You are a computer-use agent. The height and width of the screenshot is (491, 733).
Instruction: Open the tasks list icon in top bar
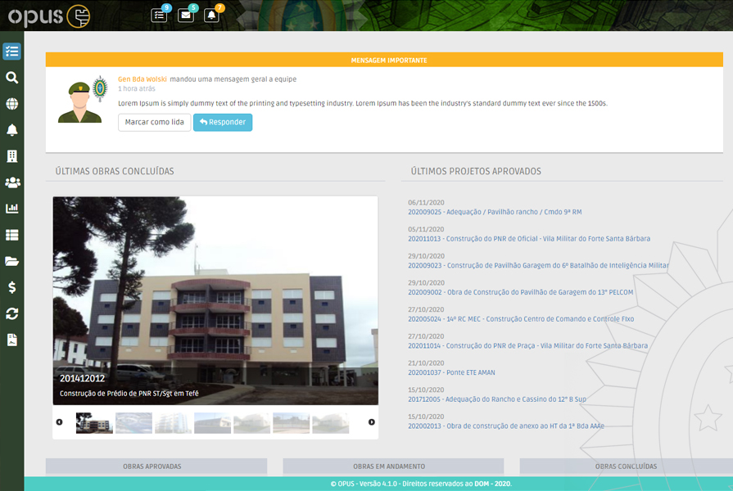coord(160,15)
